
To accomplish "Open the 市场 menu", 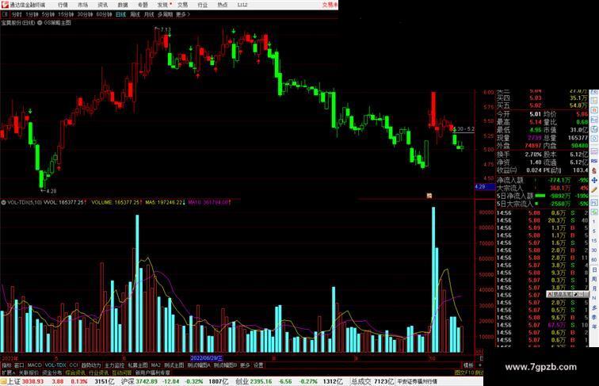I will click(x=82, y=5).
